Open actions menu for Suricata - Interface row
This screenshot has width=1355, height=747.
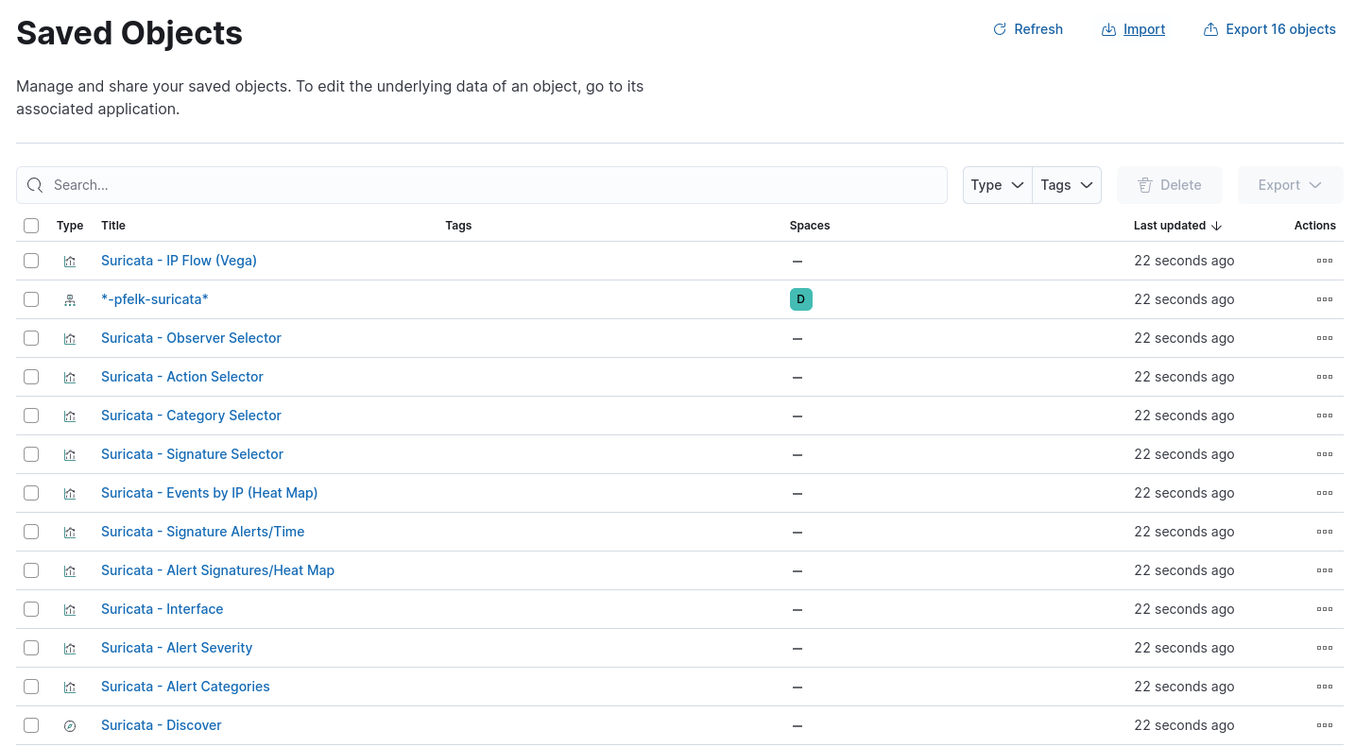pyautogui.click(x=1324, y=609)
